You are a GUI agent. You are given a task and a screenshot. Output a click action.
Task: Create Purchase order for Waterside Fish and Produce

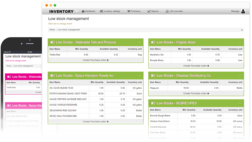pyautogui.click(x=96, y=60)
